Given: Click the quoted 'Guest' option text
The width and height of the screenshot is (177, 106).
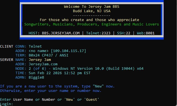Looking at the screenshot, I should [92, 100].
